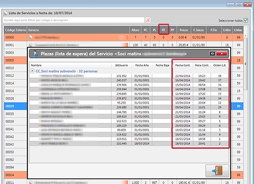Viewport: 254px width, 184px height.
Task: Sort waiting list by Fecha Alta column
Action: (142, 66)
